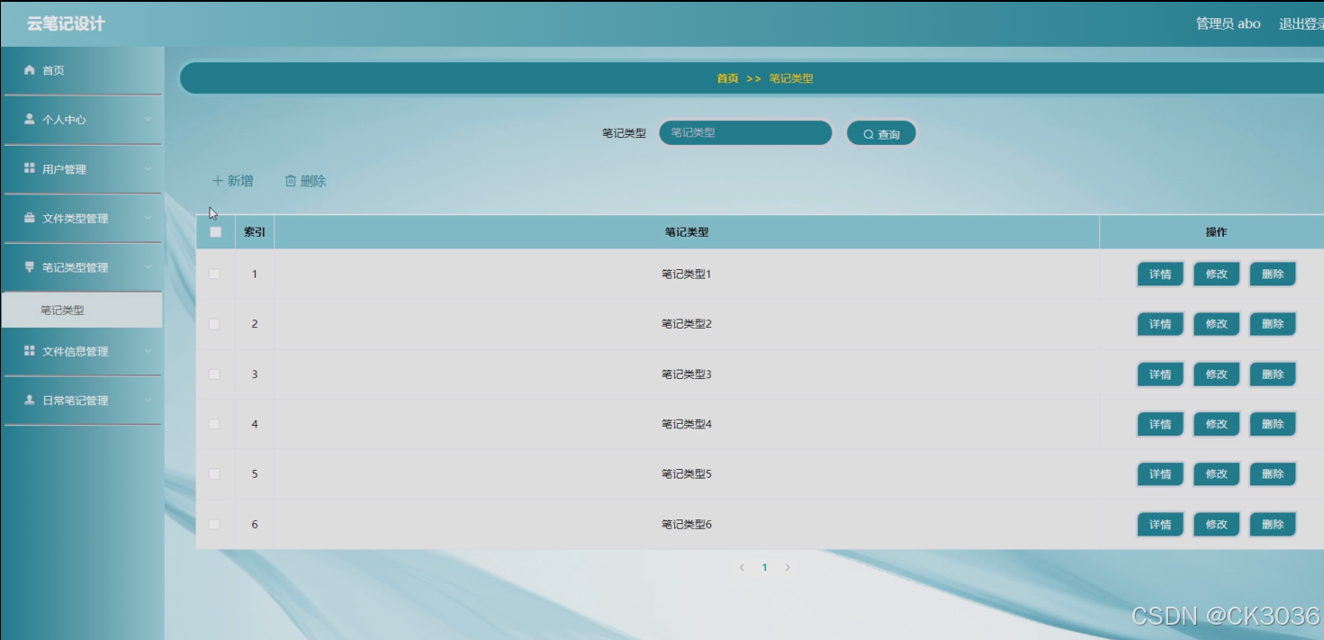Go to next page arrow in pagination
The image size is (1324, 640).
coord(788,567)
